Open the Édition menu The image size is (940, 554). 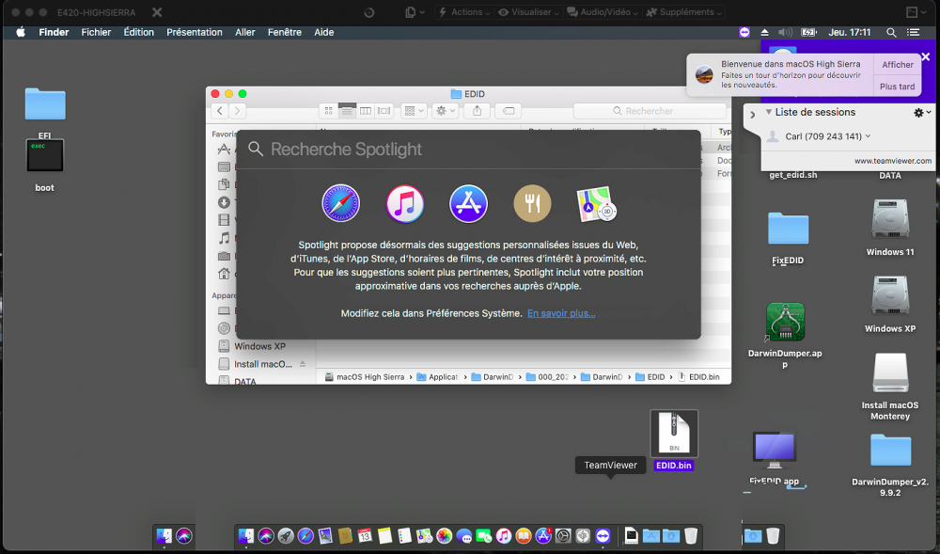tap(138, 32)
